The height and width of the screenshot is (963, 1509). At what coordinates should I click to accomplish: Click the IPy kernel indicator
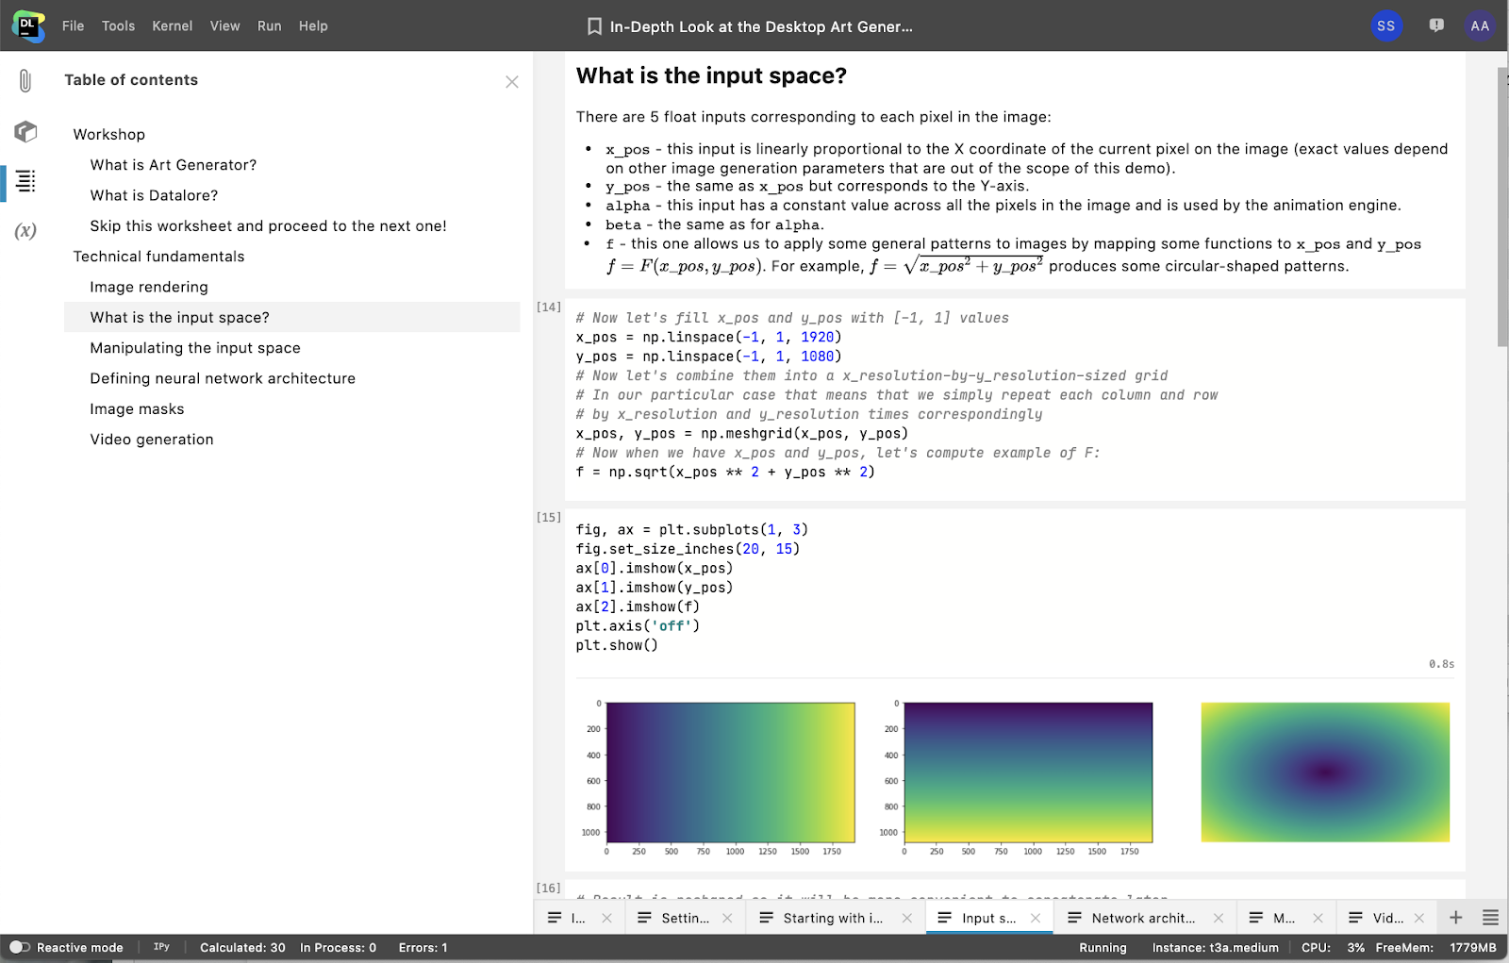(161, 947)
